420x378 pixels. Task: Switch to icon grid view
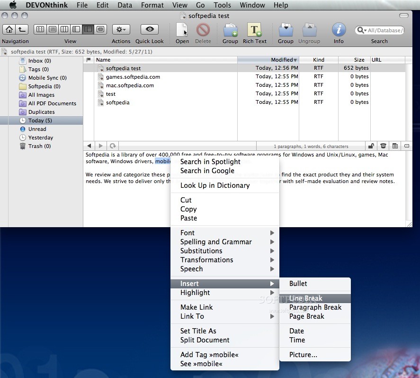tap(40, 29)
